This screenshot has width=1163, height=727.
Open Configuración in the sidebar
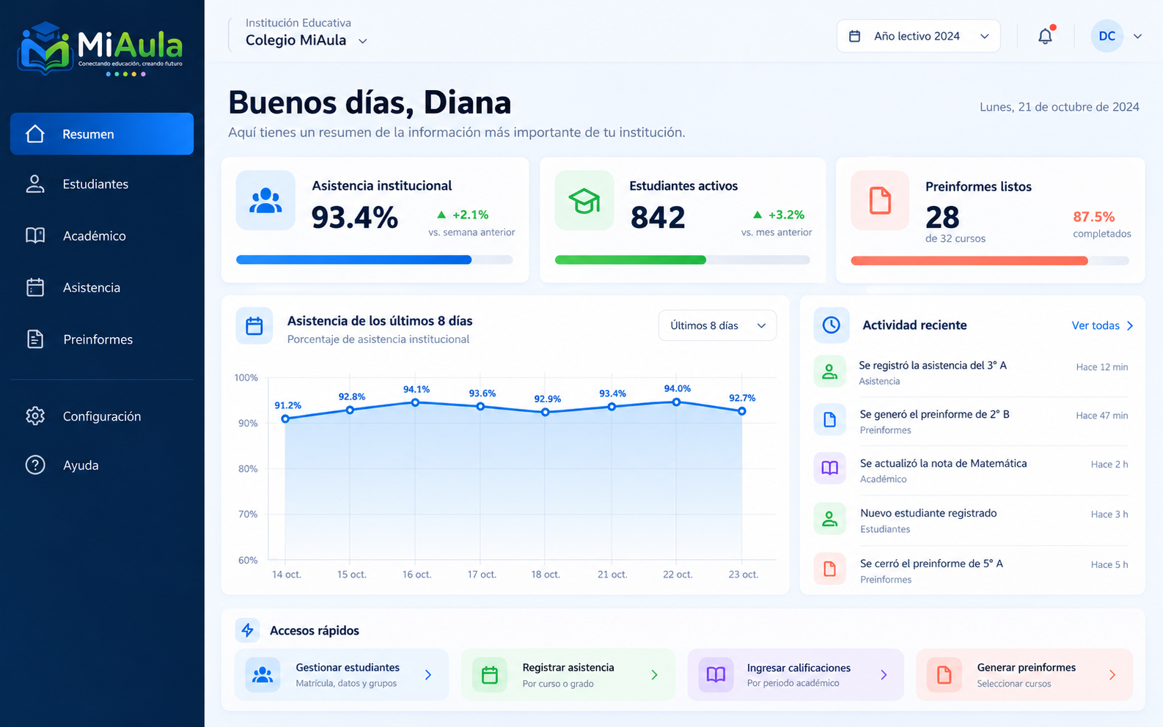[102, 416]
